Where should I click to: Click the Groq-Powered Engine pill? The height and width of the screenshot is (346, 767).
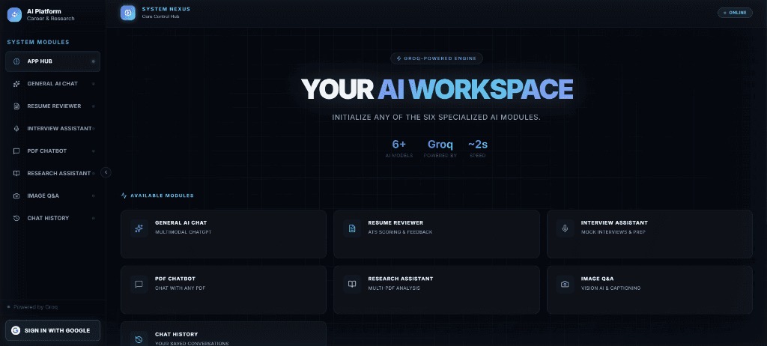(437, 58)
